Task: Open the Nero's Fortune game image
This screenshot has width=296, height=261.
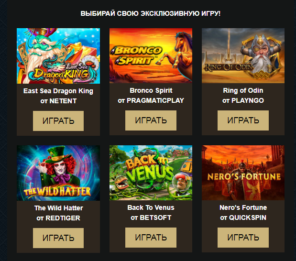Action: [243, 173]
